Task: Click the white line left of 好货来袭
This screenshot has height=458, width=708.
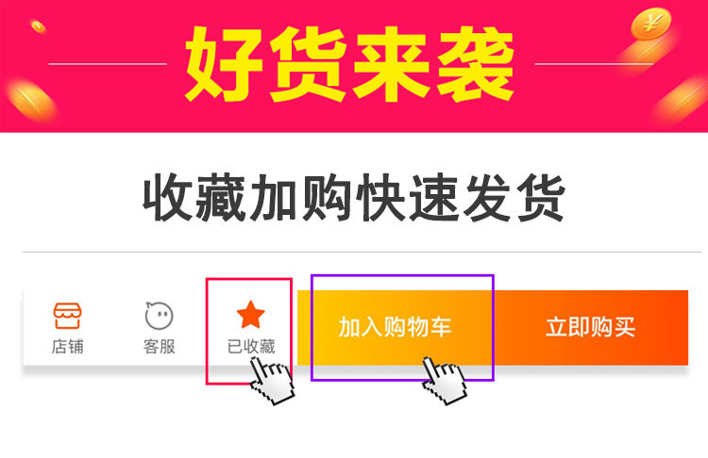Action: [x=108, y=64]
